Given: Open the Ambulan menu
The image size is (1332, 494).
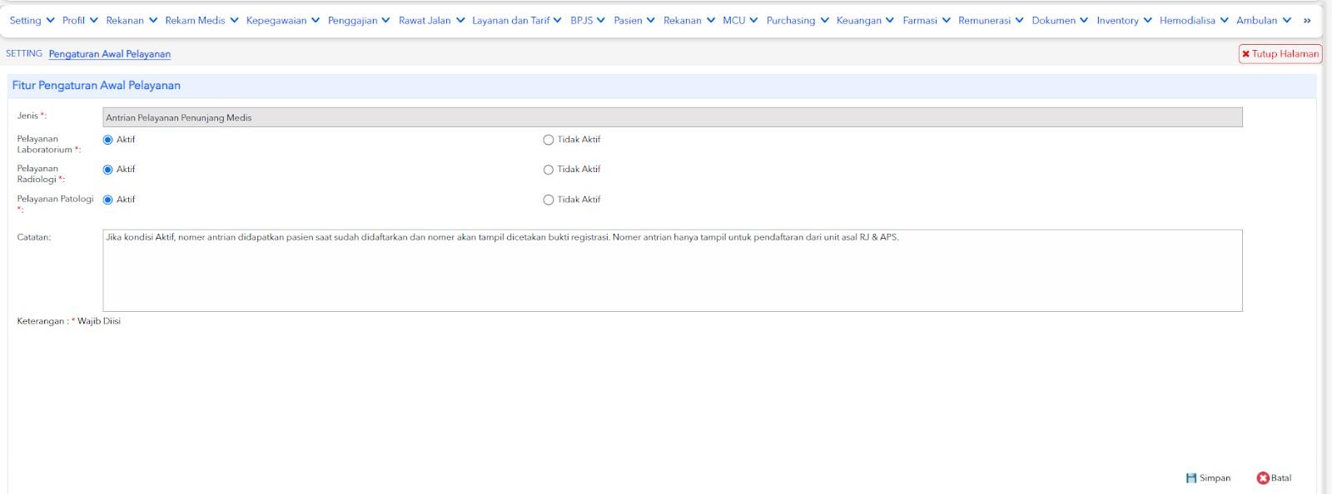Looking at the screenshot, I should pyautogui.click(x=1264, y=21).
